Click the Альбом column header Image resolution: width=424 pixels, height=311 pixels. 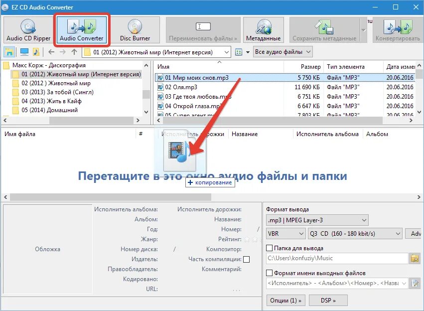coord(377,134)
